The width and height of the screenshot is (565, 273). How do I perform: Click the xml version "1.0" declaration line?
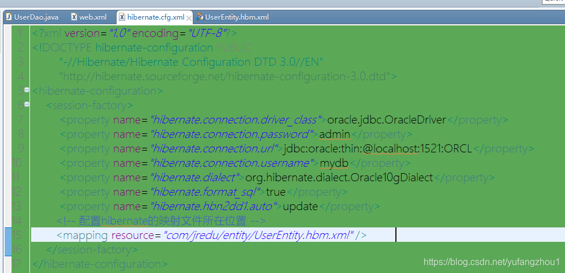coord(134,33)
